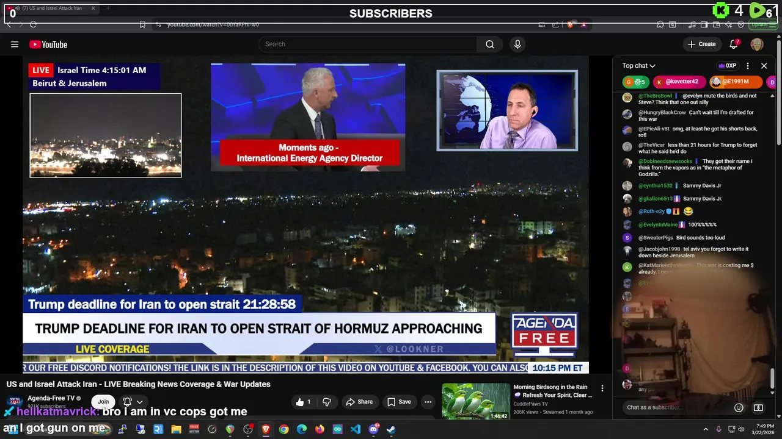Open the Agenda-Free TV channel avatar
Image resolution: width=782 pixels, height=439 pixels.
[x=14, y=402]
